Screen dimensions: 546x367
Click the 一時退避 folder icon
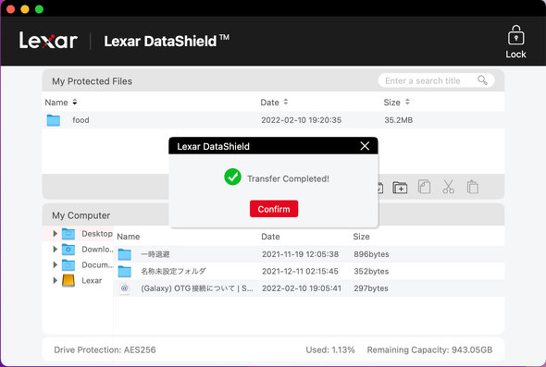pyautogui.click(x=124, y=254)
